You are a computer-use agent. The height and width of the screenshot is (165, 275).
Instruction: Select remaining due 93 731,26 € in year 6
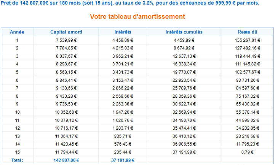click(x=248, y=80)
